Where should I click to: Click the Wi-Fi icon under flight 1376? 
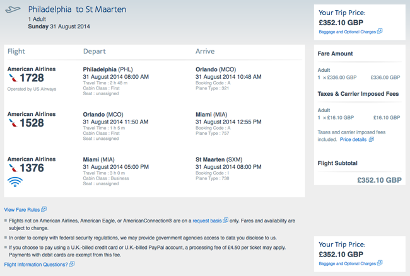click(15, 182)
